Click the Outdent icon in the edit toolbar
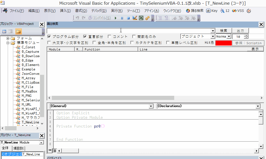Screen dimensions: 266x159 pos(166,18)
